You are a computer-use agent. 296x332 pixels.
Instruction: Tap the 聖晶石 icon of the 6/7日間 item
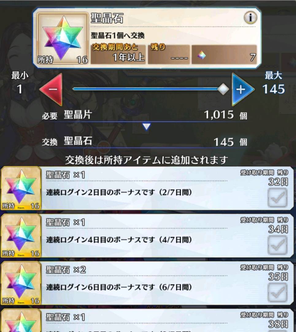[x=21, y=283]
